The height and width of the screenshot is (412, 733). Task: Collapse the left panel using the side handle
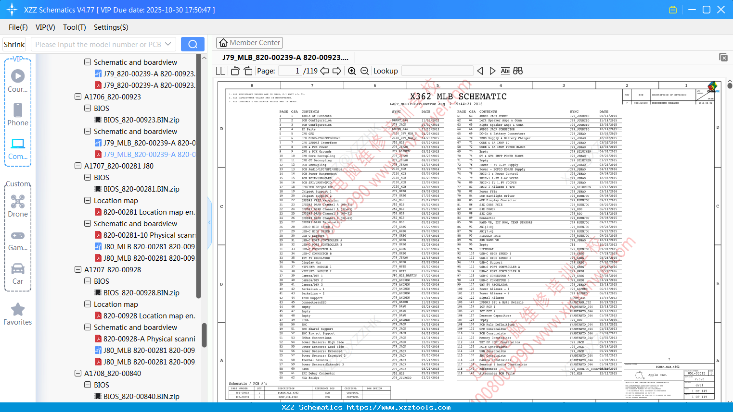click(209, 222)
